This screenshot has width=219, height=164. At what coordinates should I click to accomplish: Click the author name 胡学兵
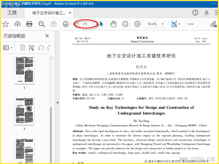pyautogui.click(x=141, y=67)
